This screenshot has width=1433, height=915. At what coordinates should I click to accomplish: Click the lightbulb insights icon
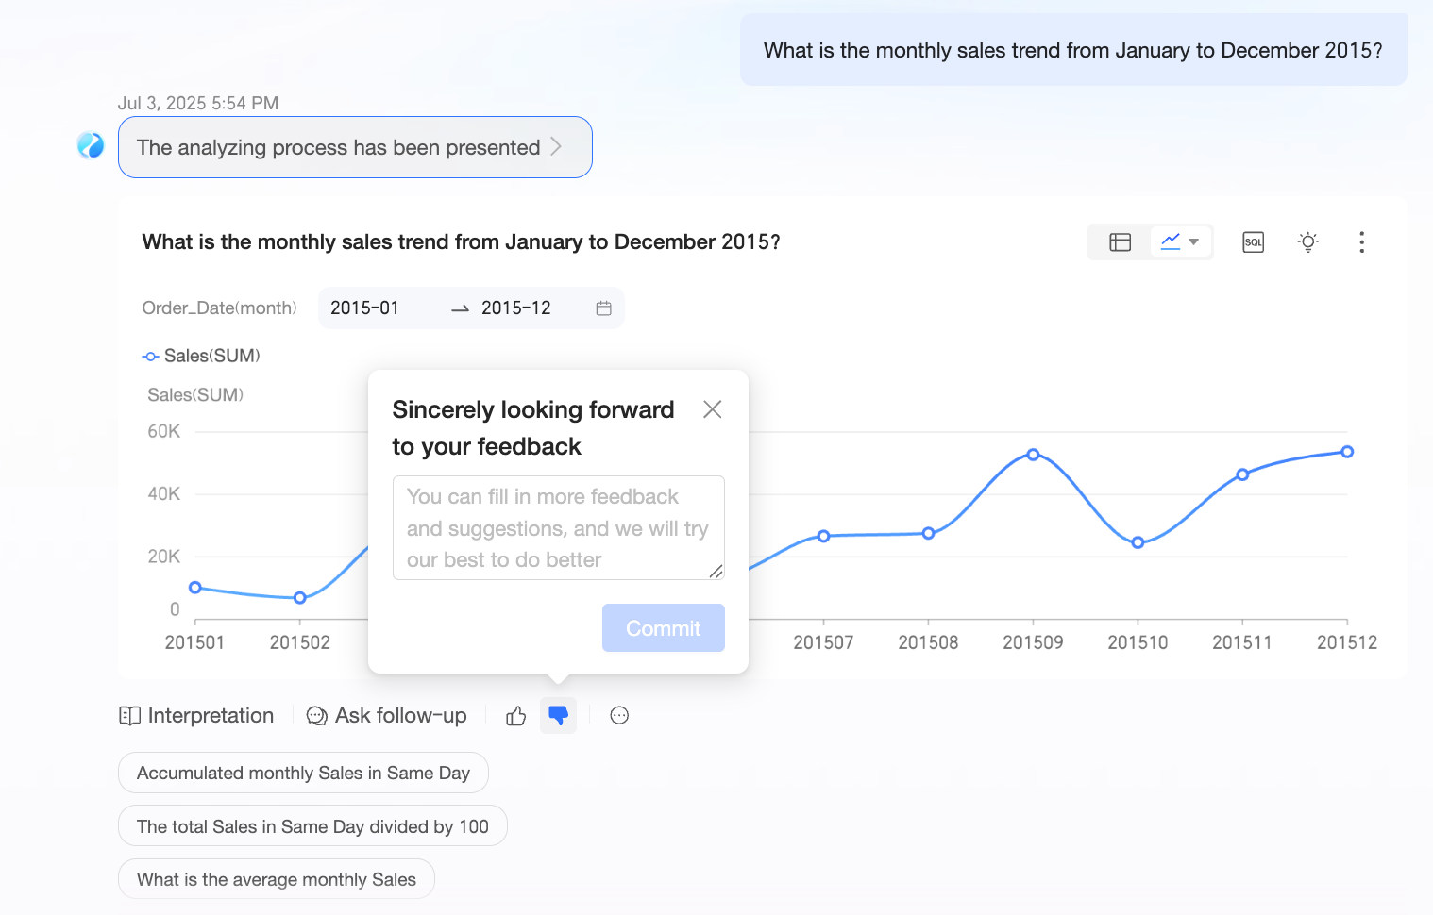(1307, 242)
